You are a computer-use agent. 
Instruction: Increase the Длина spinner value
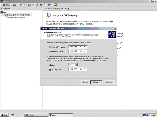pos(76,64)
